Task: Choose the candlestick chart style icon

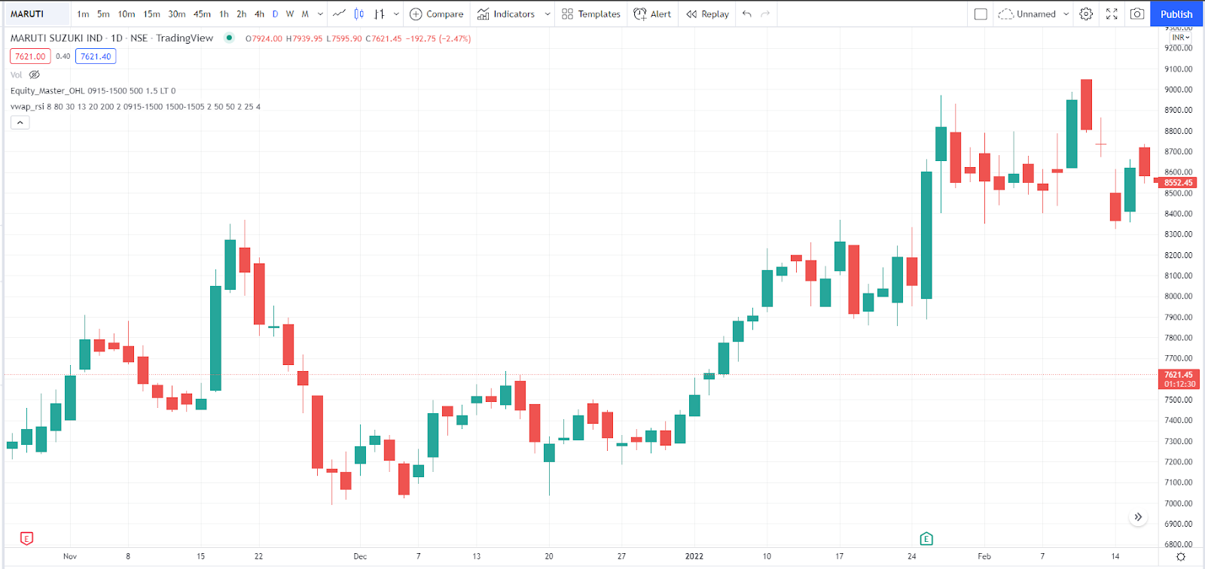Action: 359,14
